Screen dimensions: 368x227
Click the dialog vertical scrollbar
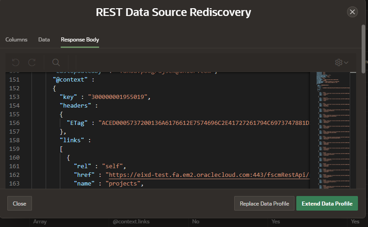(x=363, y=50)
